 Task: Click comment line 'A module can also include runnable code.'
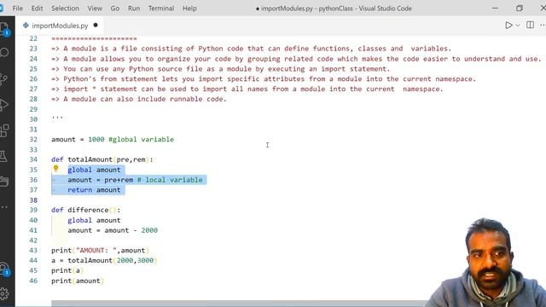click(139, 99)
